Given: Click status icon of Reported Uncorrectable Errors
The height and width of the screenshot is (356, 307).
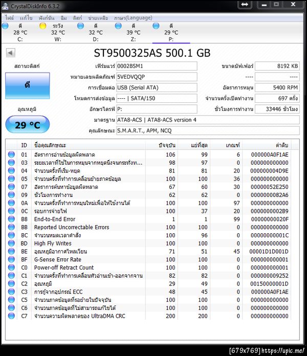Looking at the screenshot, I should click(x=11, y=227).
